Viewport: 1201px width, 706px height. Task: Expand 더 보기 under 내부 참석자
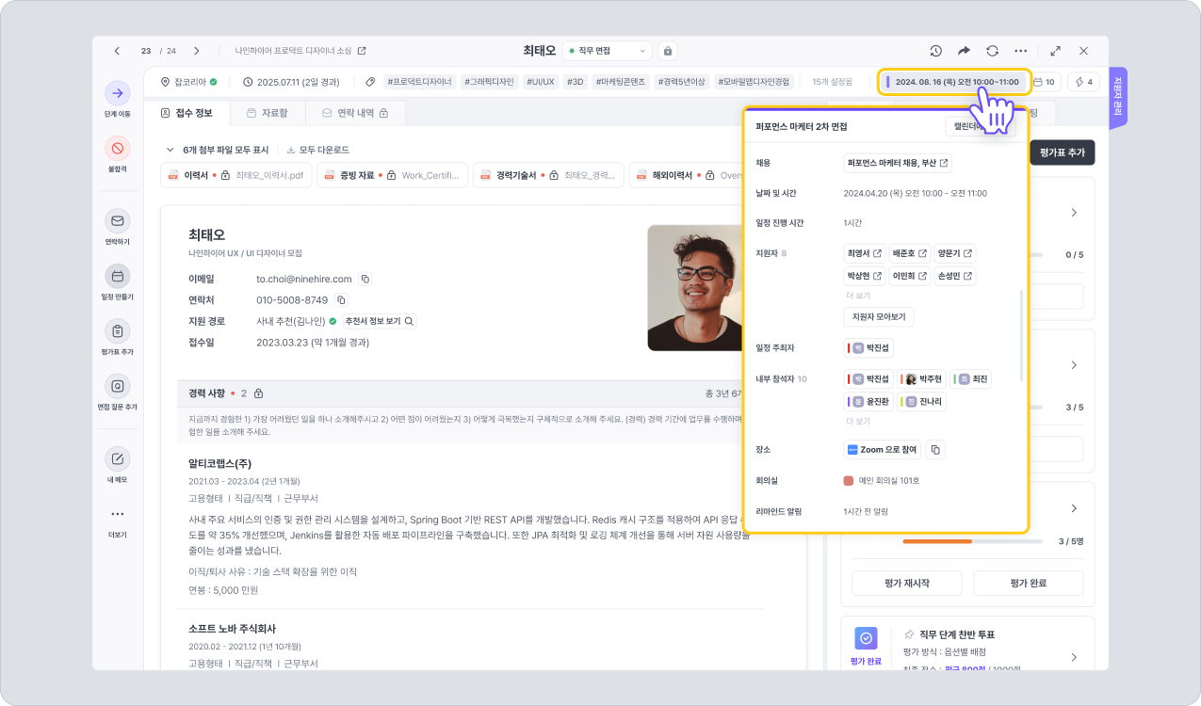856,421
